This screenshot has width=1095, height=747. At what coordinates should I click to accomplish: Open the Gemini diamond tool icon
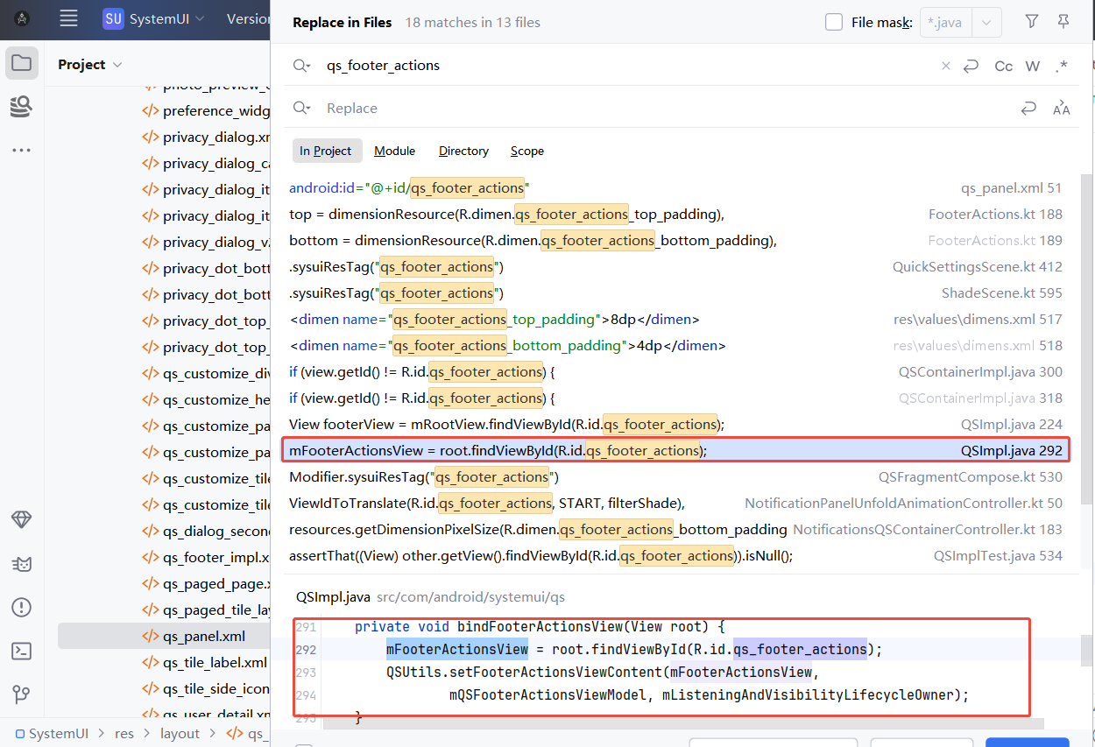click(x=22, y=519)
